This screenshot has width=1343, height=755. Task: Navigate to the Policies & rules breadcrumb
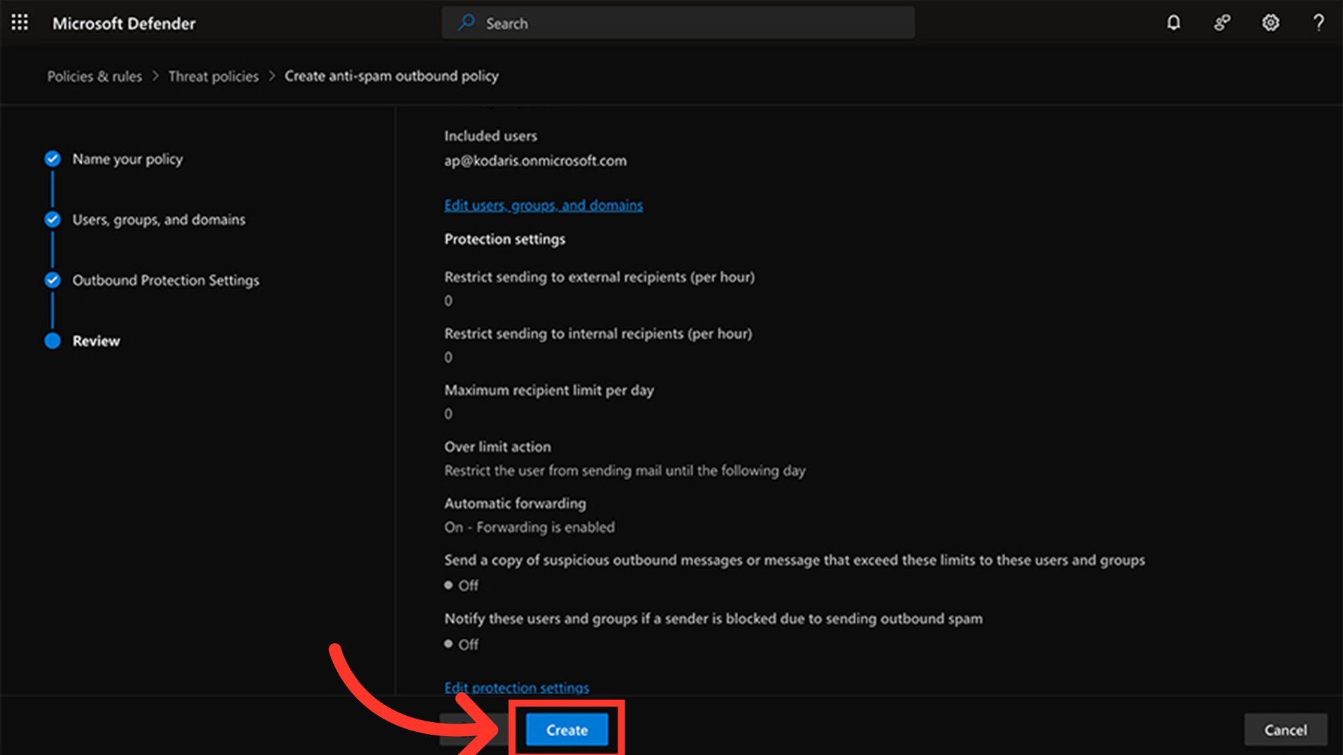tap(94, 76)
